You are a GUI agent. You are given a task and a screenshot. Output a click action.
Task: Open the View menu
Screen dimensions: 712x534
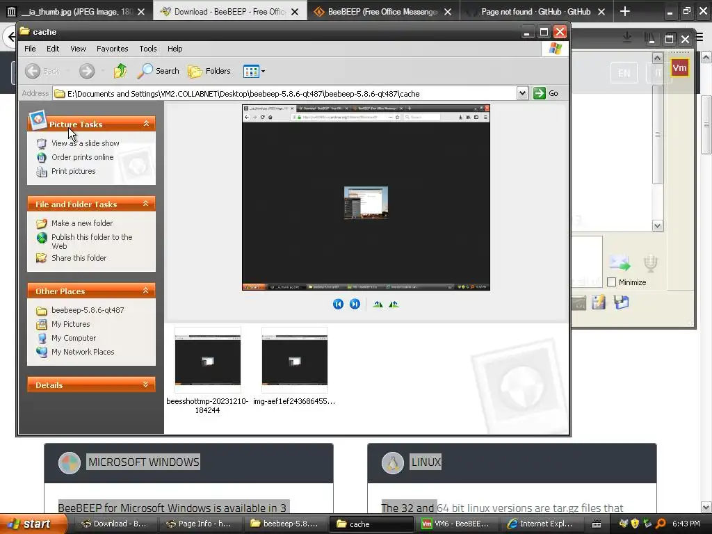point(78,49)
